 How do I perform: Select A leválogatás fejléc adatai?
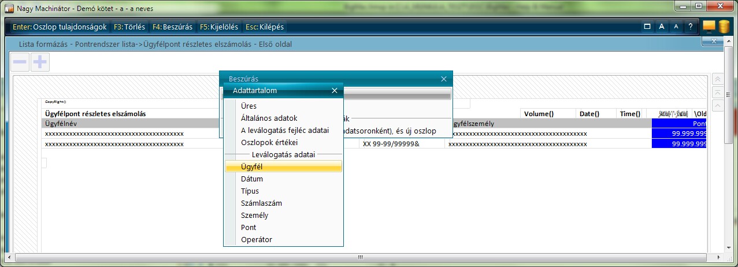(x=283, y=130)
